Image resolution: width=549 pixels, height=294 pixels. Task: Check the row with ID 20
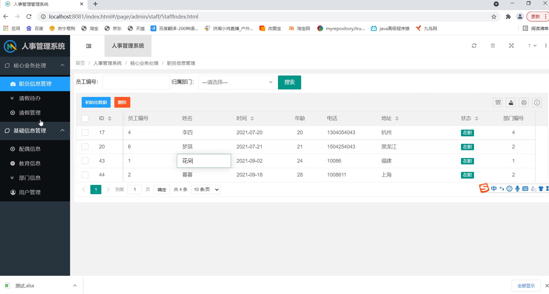point(85,147)
